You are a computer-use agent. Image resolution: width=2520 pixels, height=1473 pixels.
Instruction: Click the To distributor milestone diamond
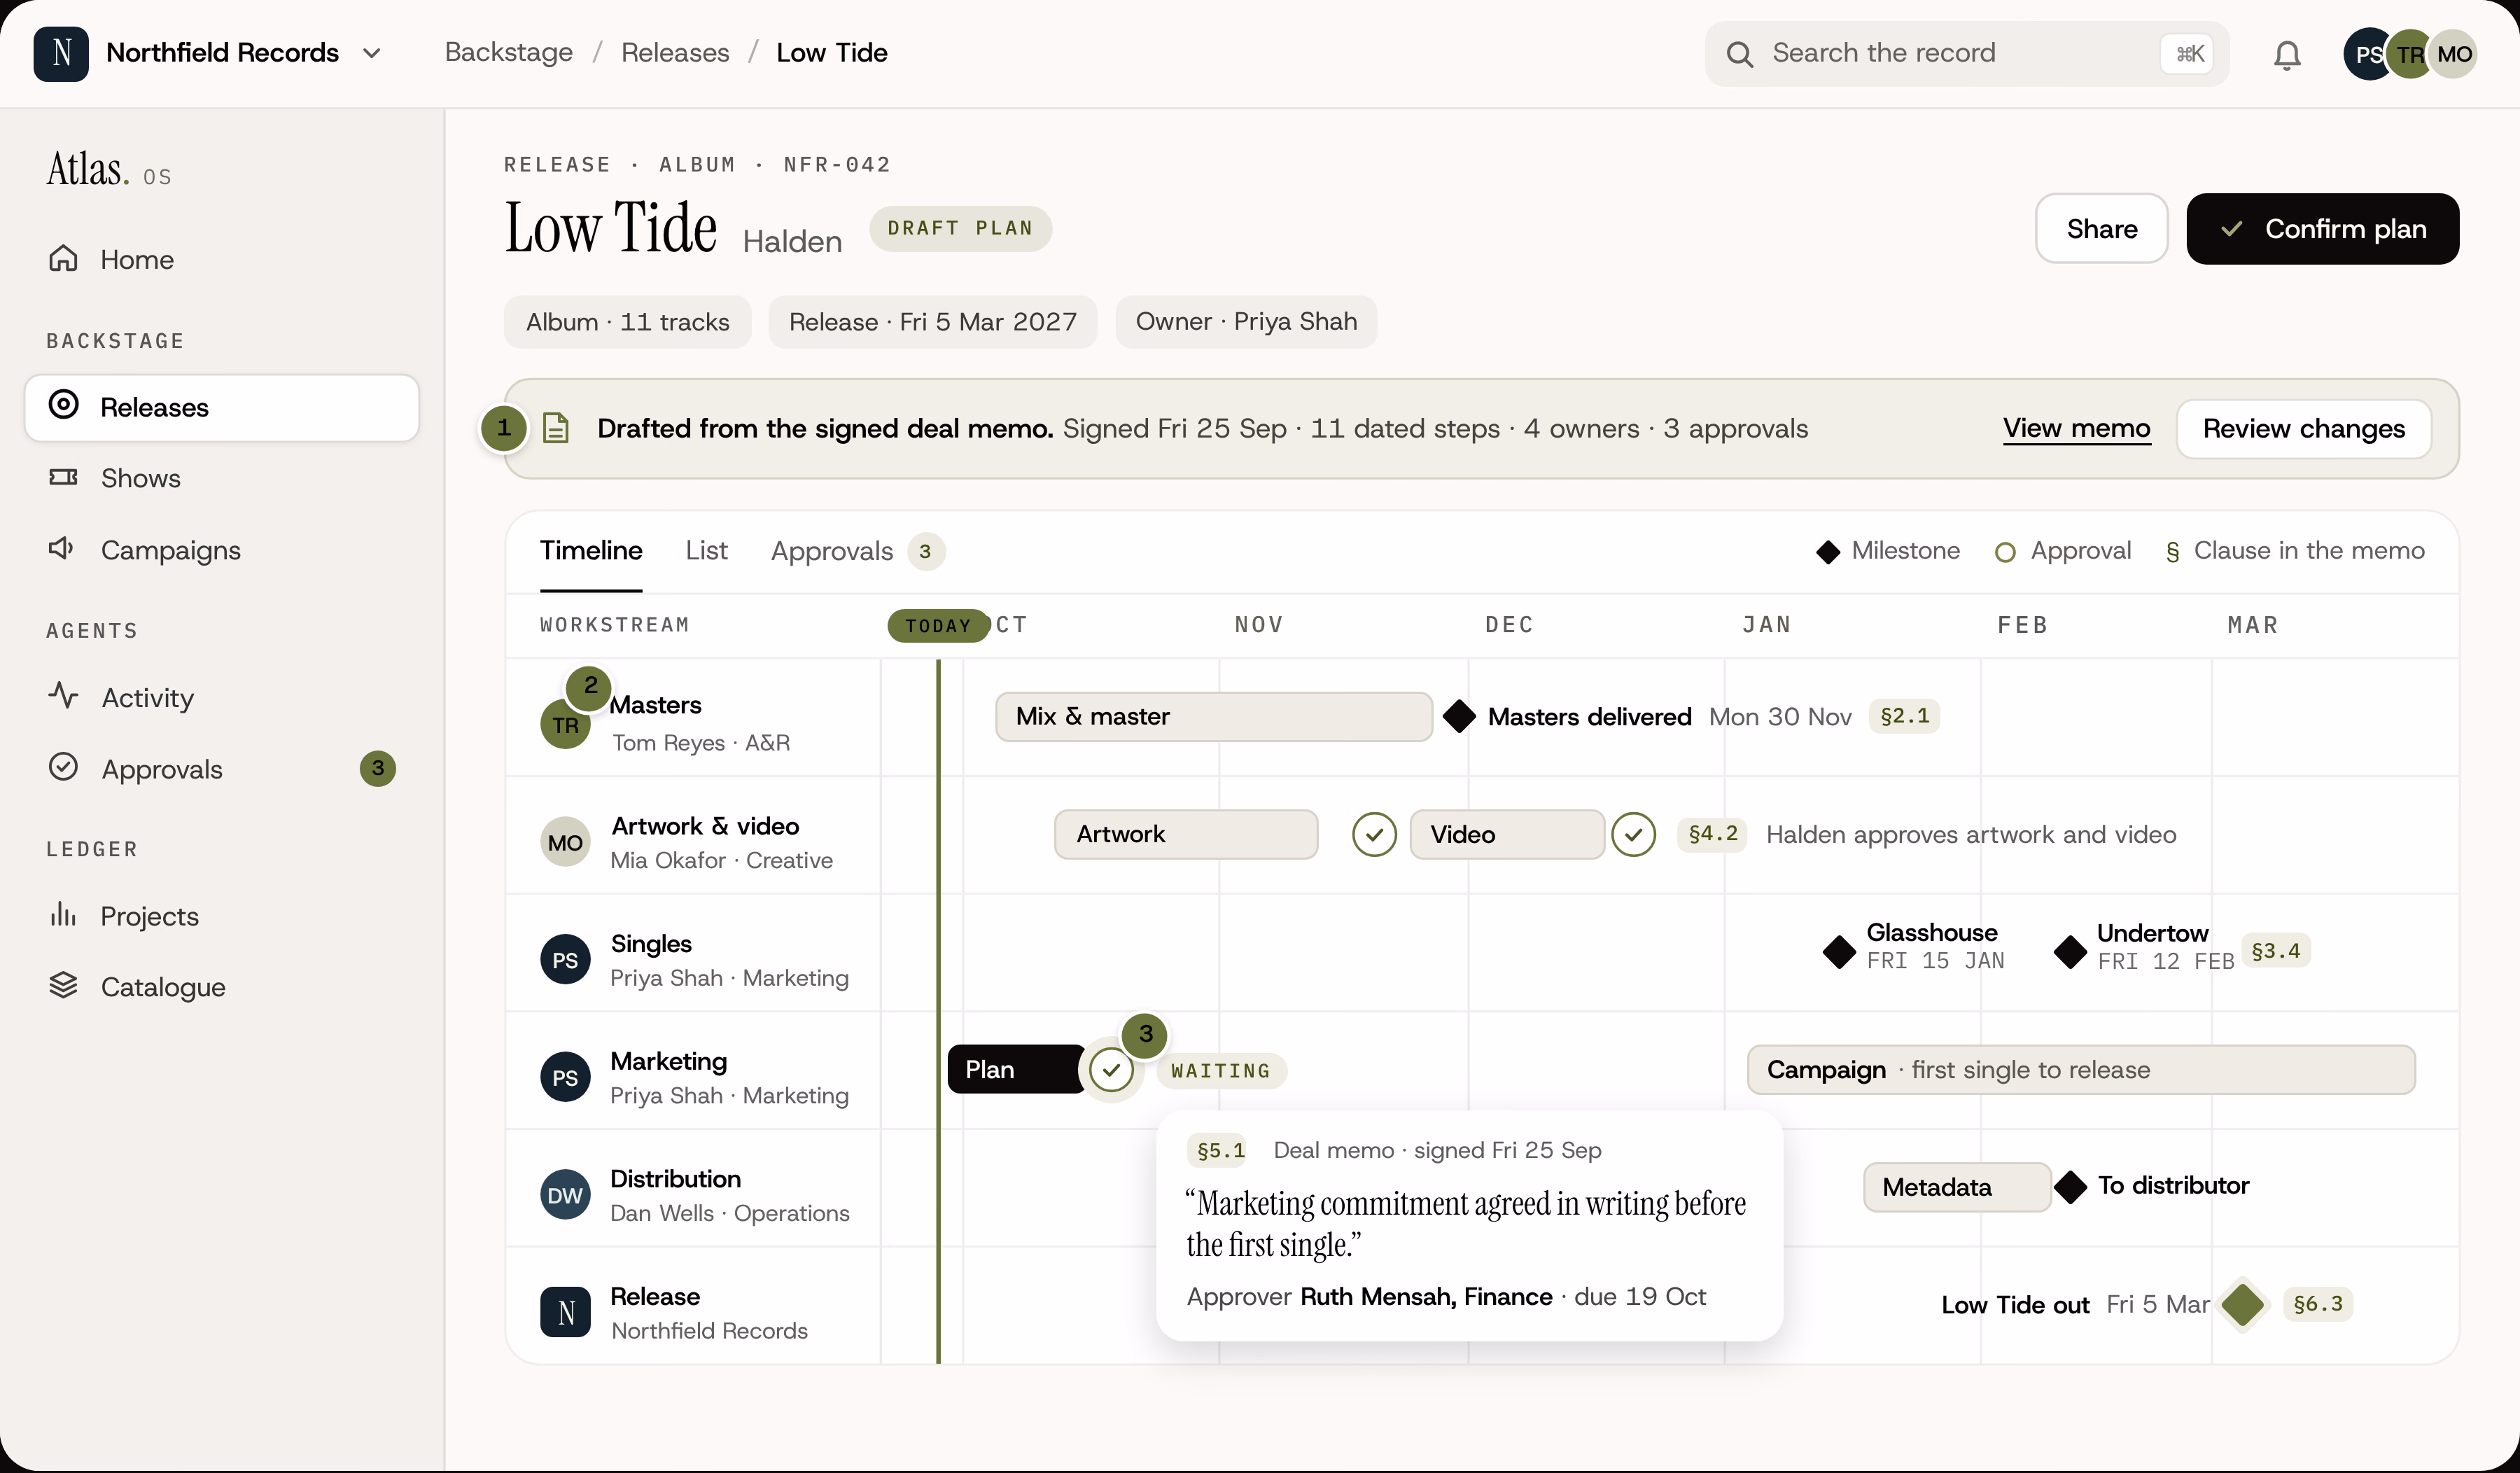click(2070, 1187)
